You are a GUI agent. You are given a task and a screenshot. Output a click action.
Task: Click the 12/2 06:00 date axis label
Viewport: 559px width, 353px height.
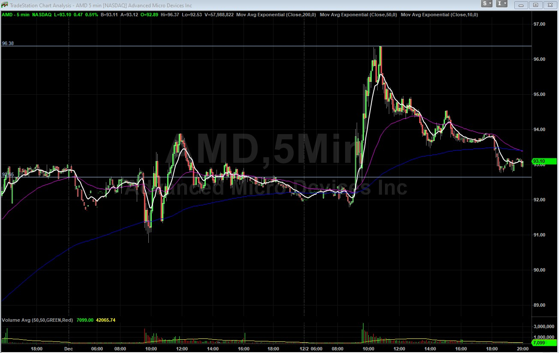[310, 349]
